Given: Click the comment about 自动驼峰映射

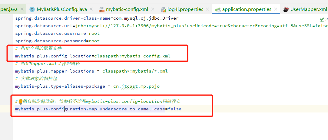Looking at the screenshot, I should tap(98, 101).
